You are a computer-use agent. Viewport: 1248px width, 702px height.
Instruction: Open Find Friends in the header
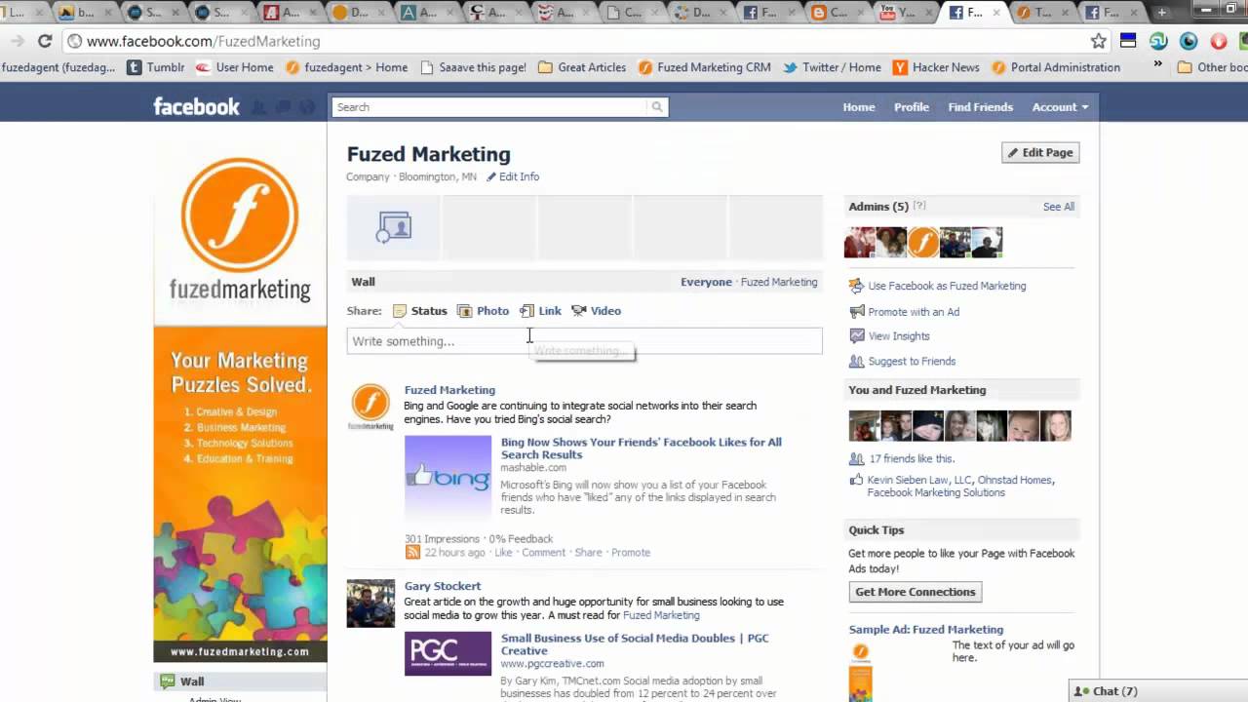(981, 107)
